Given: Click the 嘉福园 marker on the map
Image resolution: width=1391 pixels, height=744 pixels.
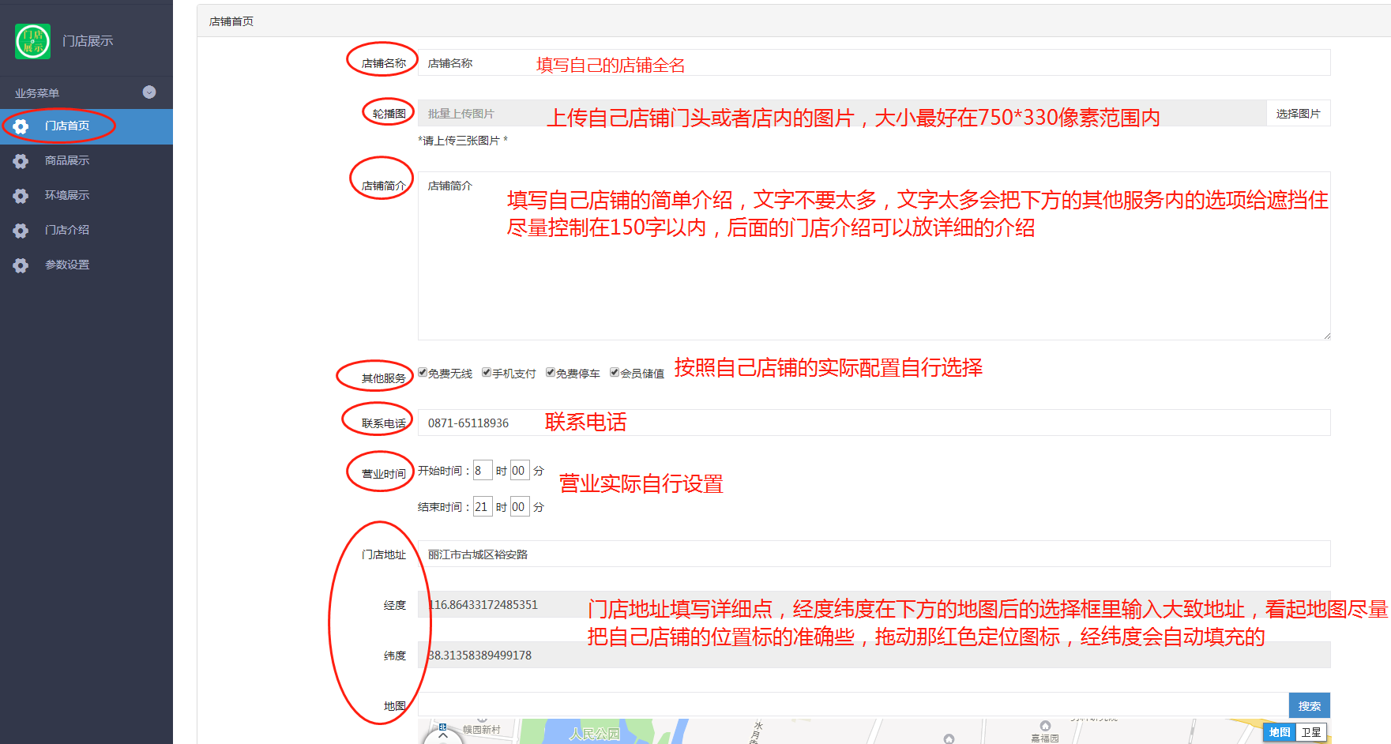Looking at the screenshot, I should (x=1045, y=727).
